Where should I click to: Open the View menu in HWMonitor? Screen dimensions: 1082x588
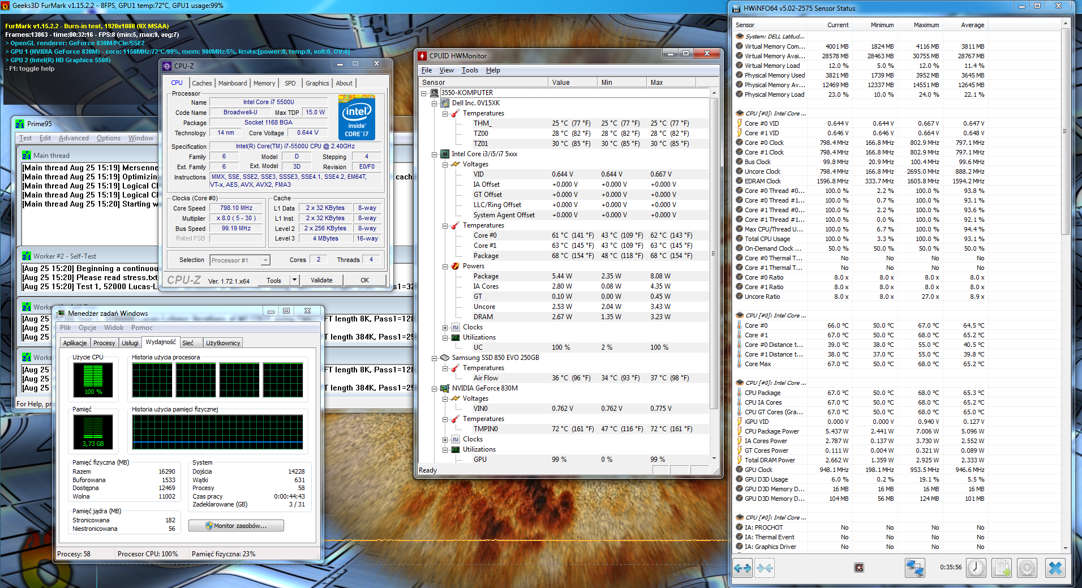pos(446,70)
